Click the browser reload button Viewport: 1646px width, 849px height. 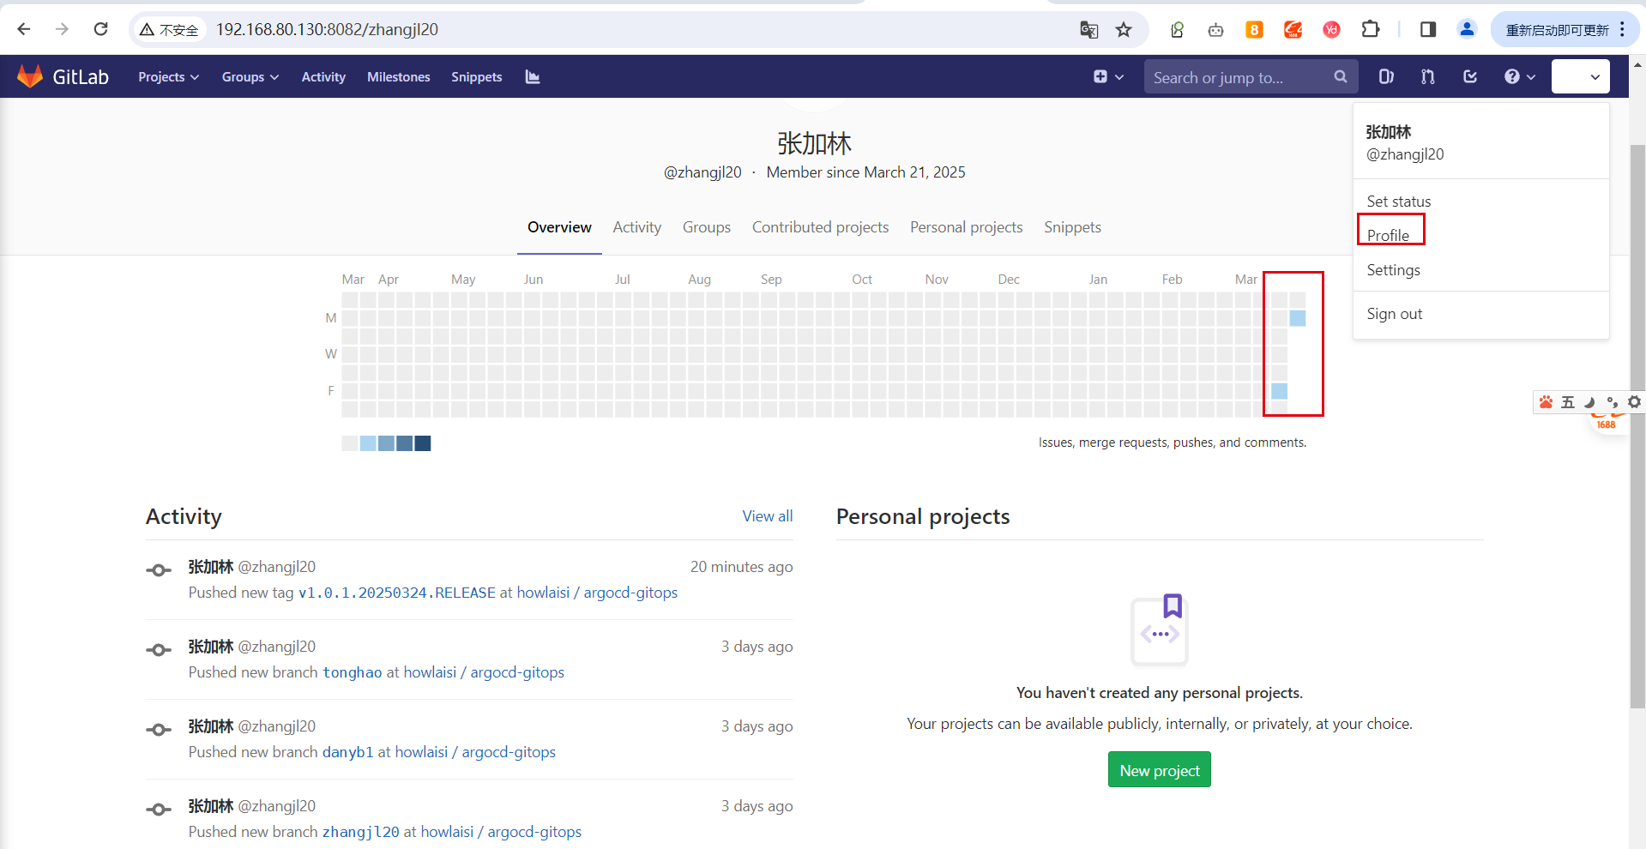[101, 29]
